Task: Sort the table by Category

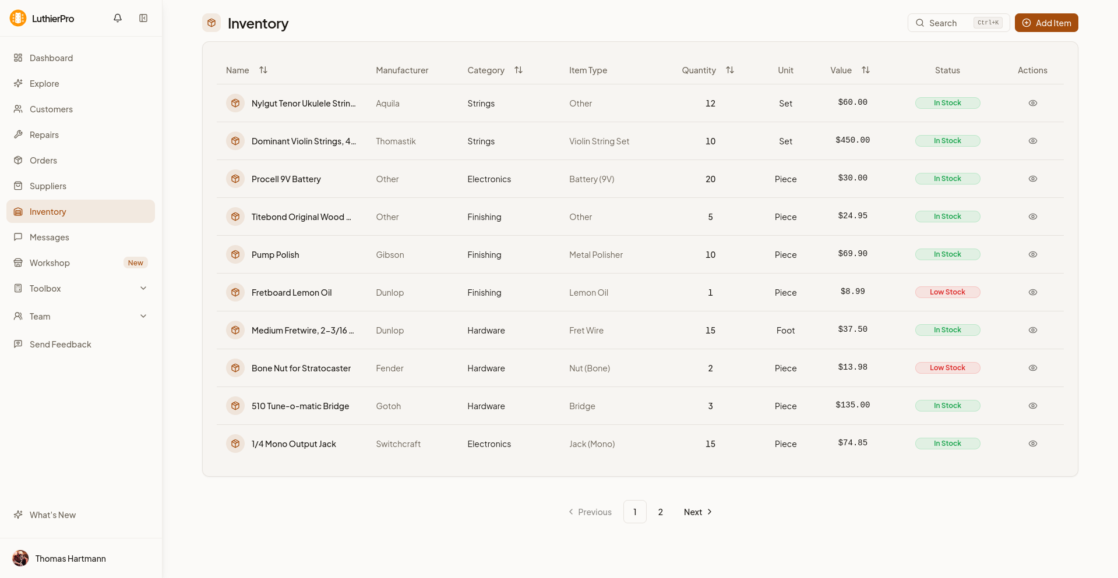Action: [519, 70]
